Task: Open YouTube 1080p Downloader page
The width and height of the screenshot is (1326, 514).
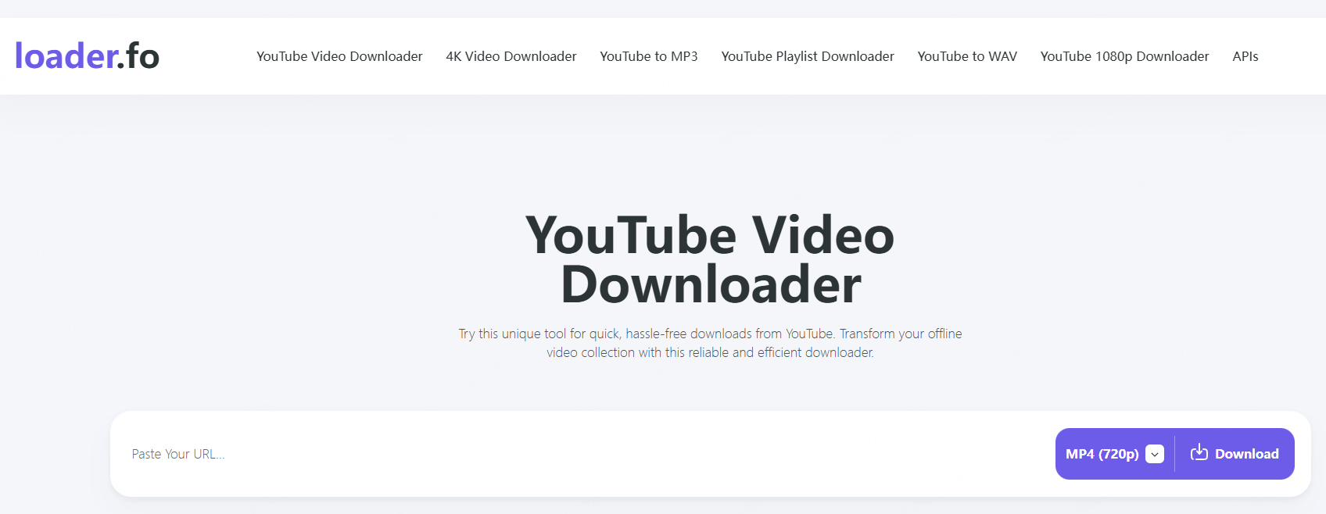Action: point(1124,56)
